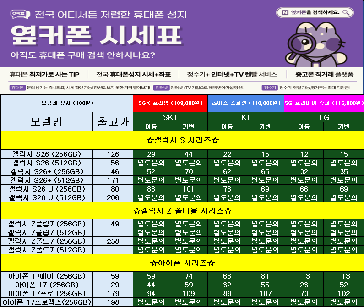
Task: Open 중고폰 직거래 플랫폼 menu
Action: (x=324, y=74)
